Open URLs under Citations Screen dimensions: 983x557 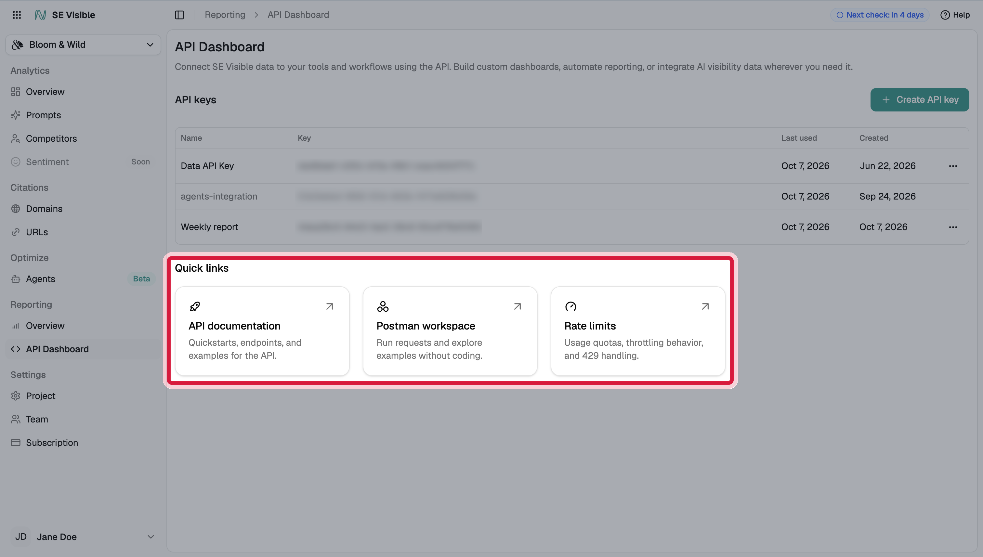(x=83, y=232)
